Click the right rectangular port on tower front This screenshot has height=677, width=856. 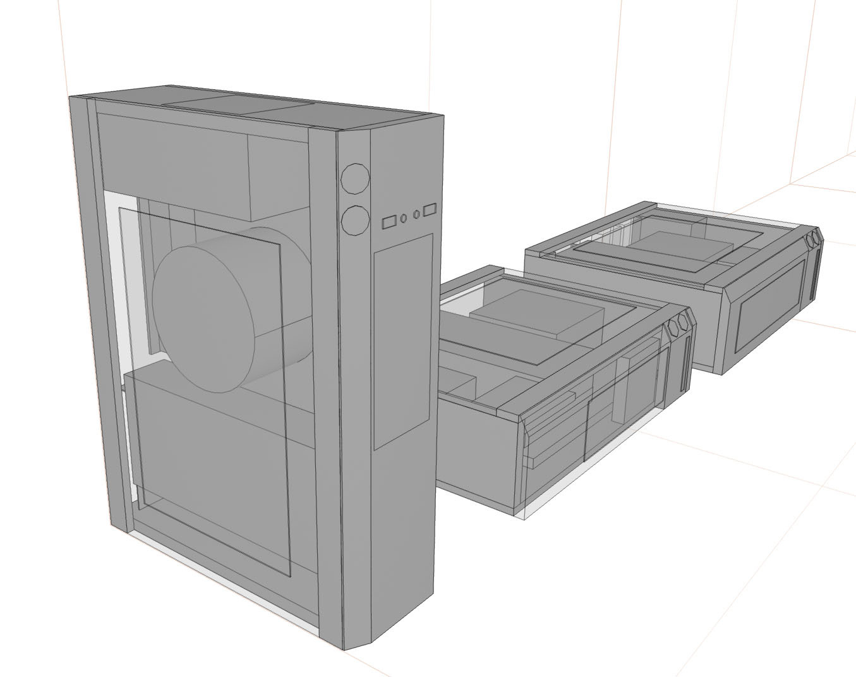(431, 209)
